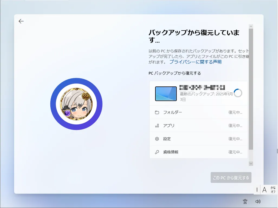Open the プライバシーに関する声明 link
This screenshot has width=278, height=208.
click(x=195, y=62)
